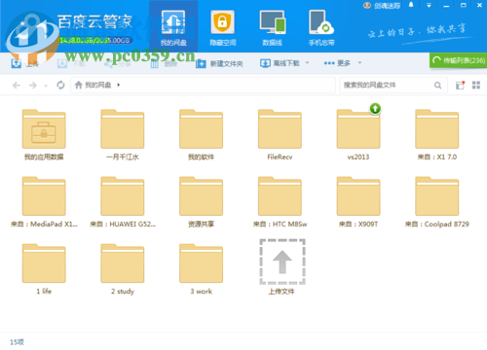The height and width of the screenshot is (350, 487).
Task: Select the 来自：HTC M8Sw folder
Action: [280, 202]
